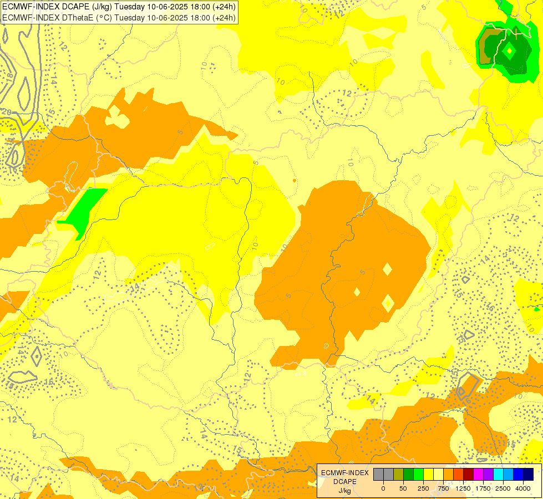Select the pure blue legend swatch
543x499 pixels.
[519, 475]
